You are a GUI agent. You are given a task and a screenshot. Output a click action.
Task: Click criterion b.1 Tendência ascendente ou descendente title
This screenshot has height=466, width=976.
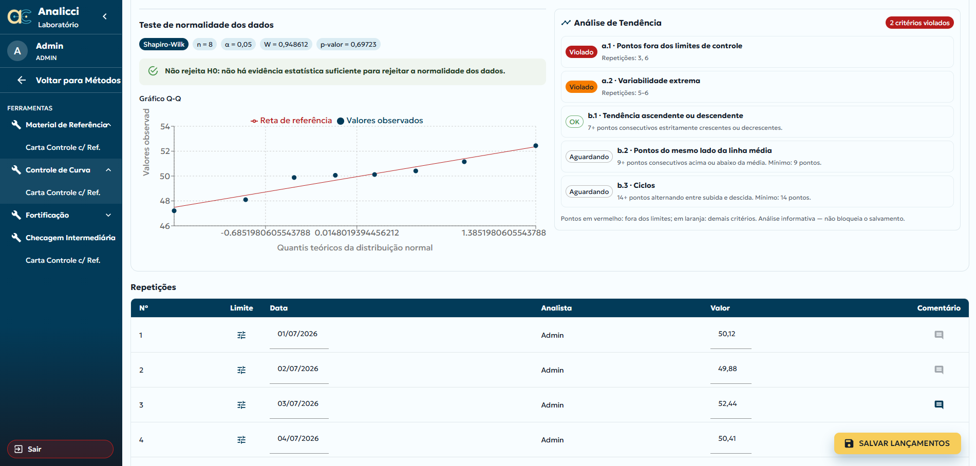coord(665,115)
